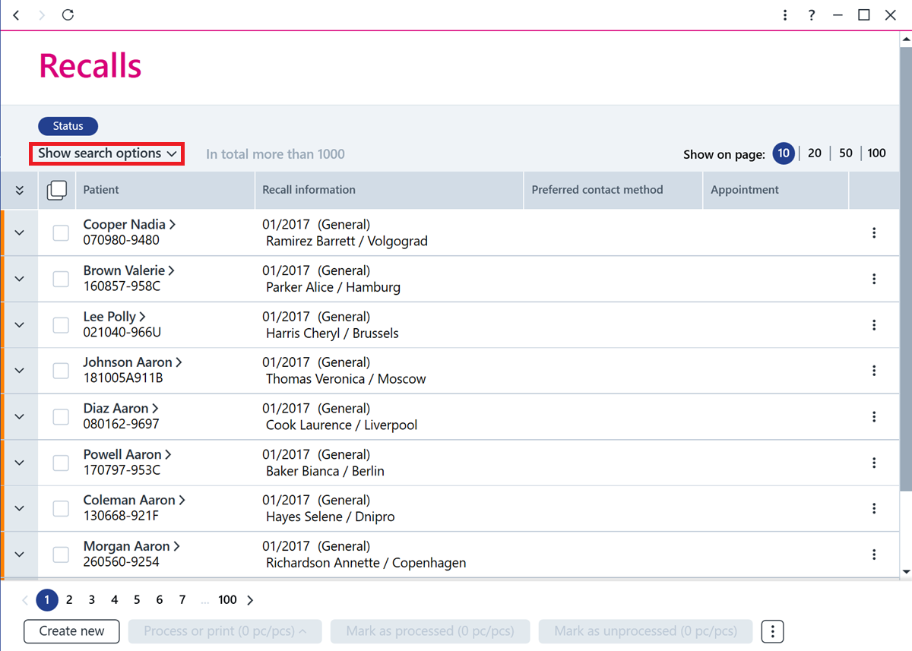Viewport: 912px width, 651px height.
Task: Open Brown Valerie patient link
Action: [x=129, y=270]
